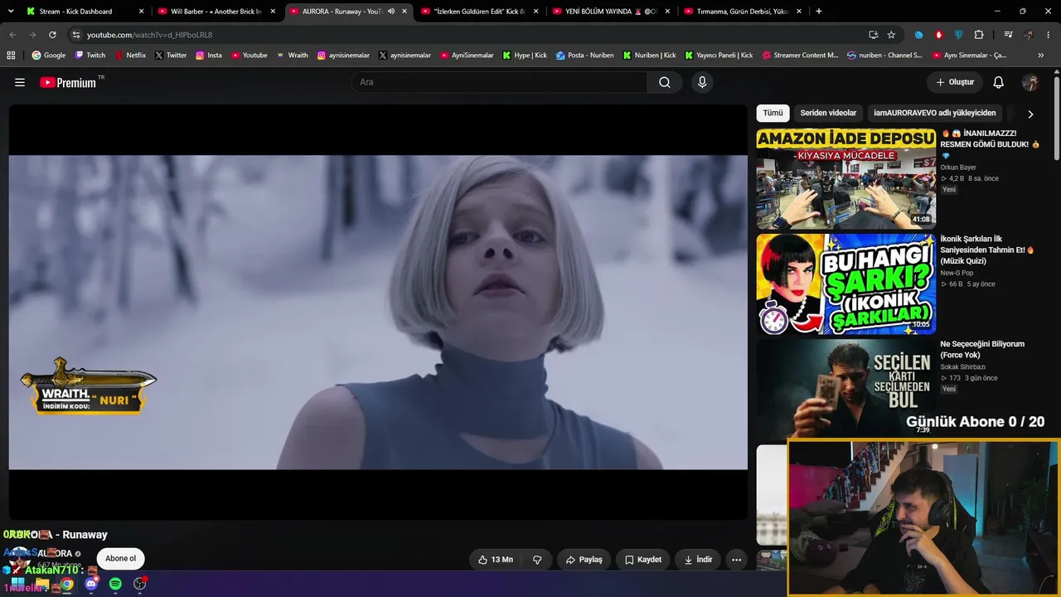Image resolution: width=1061 pixels, height=597 pixels.
Task: Open the Ne Seçeceğini Biliyorum (Force Yok) title
Action: click(982, 349)
